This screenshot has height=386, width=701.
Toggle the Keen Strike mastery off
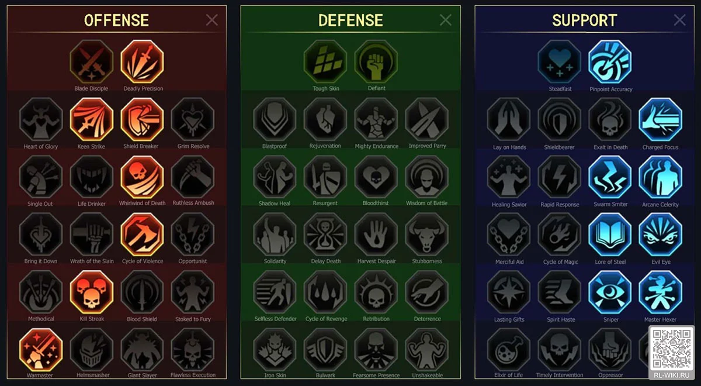tap(92, 119)
